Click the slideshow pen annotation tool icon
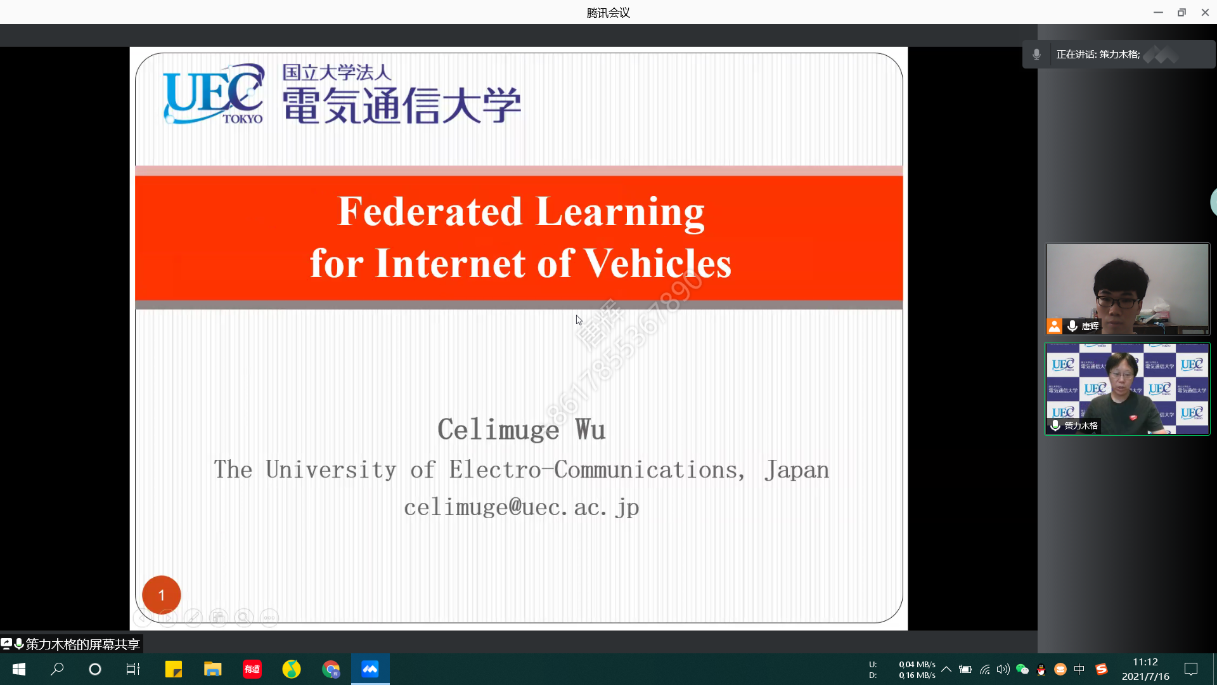 pos(193,617)
